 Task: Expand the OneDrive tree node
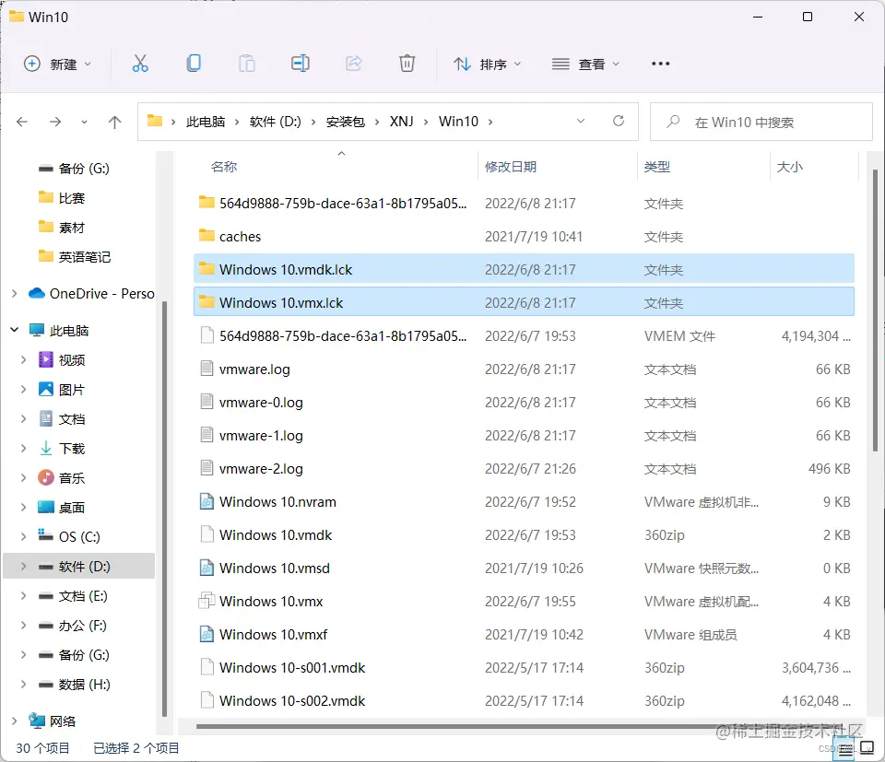pos(14,293)
